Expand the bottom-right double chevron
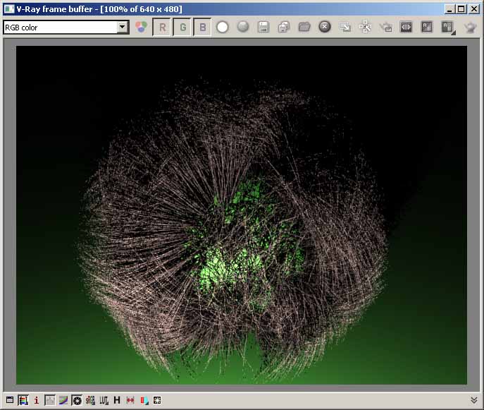 click(474, 400)
